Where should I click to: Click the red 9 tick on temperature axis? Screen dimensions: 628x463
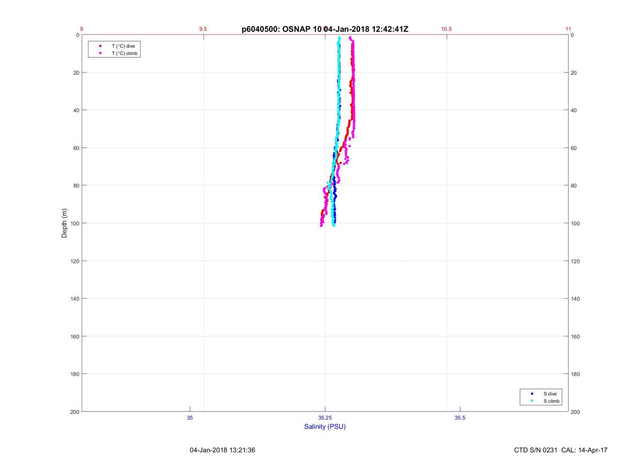point(82,29)
